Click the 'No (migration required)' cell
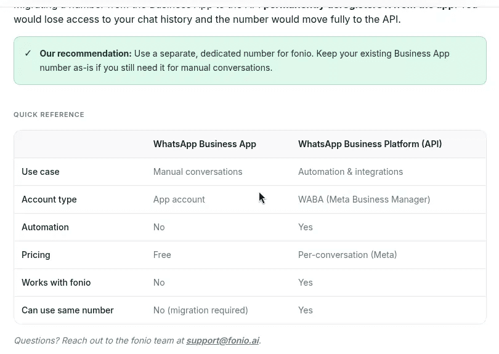499x354 pixels. click(x=200, y=310)
